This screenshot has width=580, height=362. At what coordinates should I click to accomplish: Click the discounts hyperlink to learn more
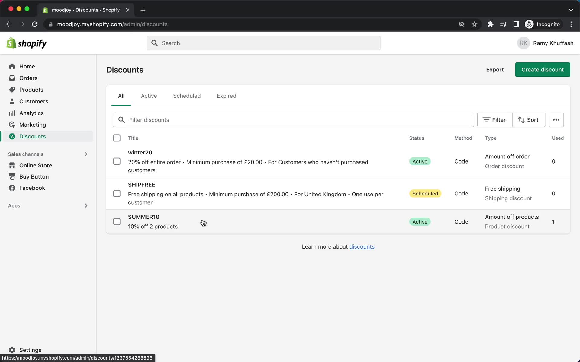coord(362,246)
